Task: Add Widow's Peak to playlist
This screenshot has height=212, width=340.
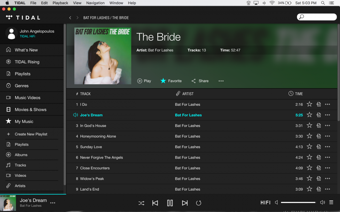Action: tap(319, 179)
